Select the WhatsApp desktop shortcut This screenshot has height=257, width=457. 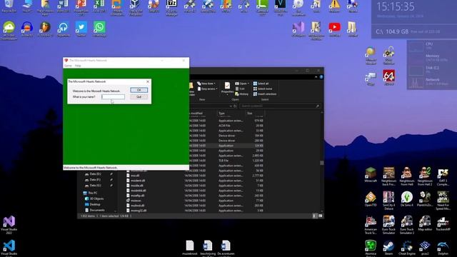[x=99, y=29]
